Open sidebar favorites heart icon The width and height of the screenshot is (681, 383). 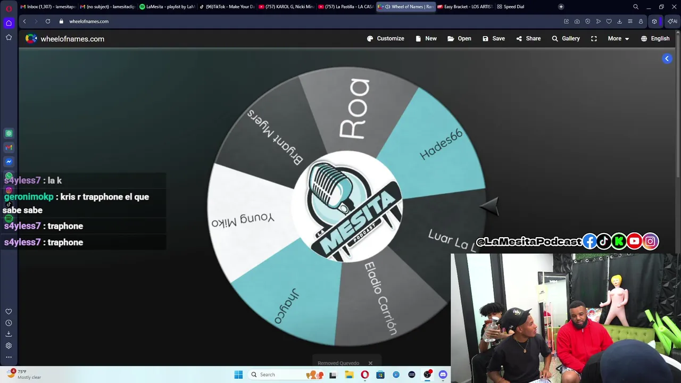(x=9, y=312)
